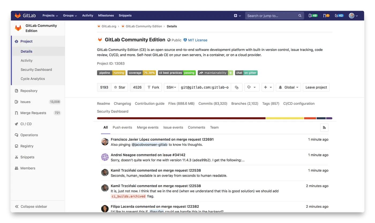Switch to the Issue events tab
Screen dimensions: 375x223
coord(173,128)
